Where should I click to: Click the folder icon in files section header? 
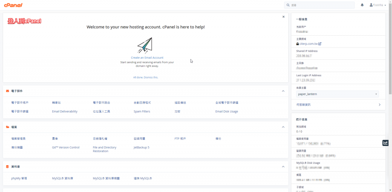pyautogui.click(x=8, y=127)
